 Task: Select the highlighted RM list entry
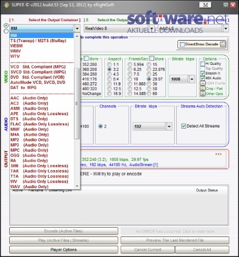[42, 35]
